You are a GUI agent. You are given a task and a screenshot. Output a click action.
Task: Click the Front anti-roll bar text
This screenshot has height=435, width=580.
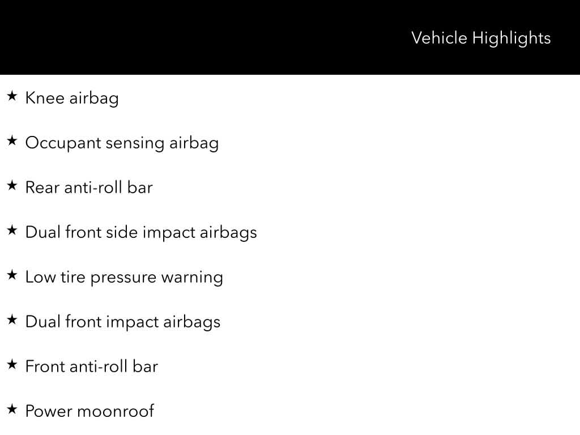point(91,366)
